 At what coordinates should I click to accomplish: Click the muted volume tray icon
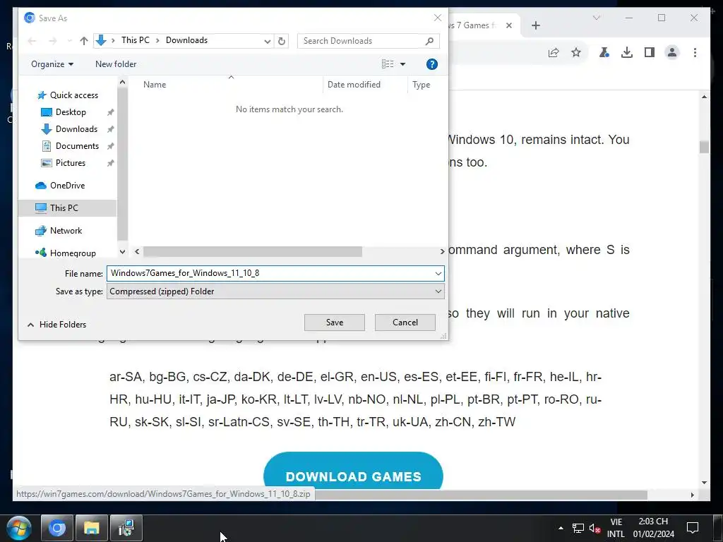[594, 528]
